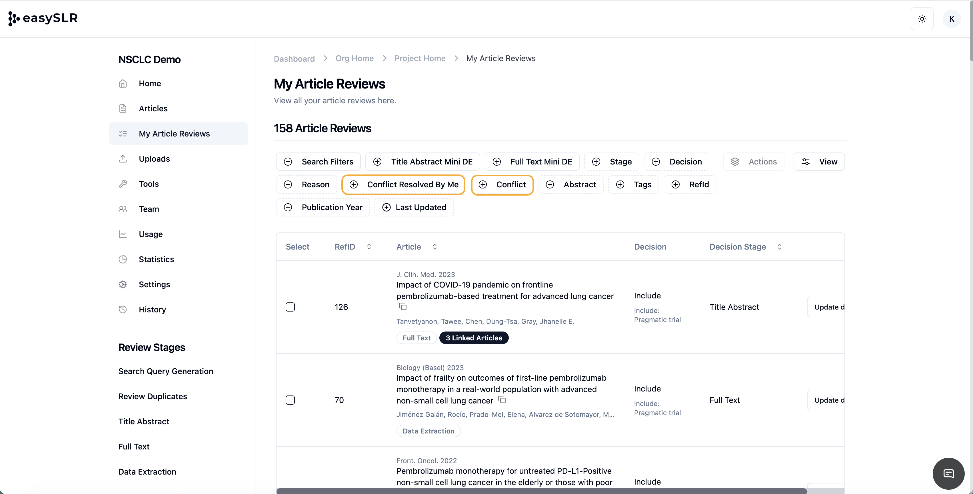Click Project Home breadcrumb link
This screenshot has width=973, height=494.
tap(420, 59)
